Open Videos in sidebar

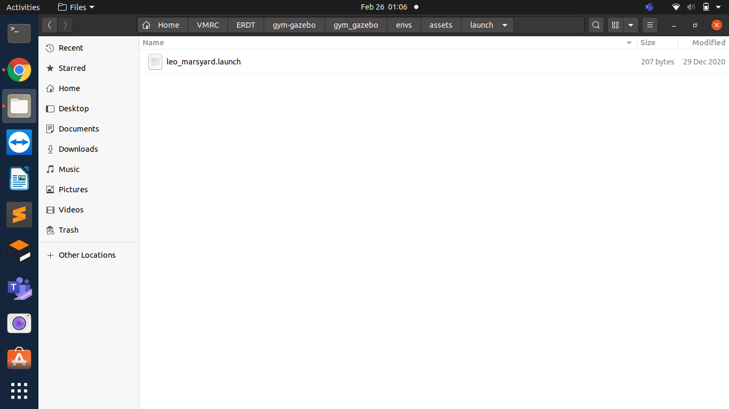click(x=89, y=210)
